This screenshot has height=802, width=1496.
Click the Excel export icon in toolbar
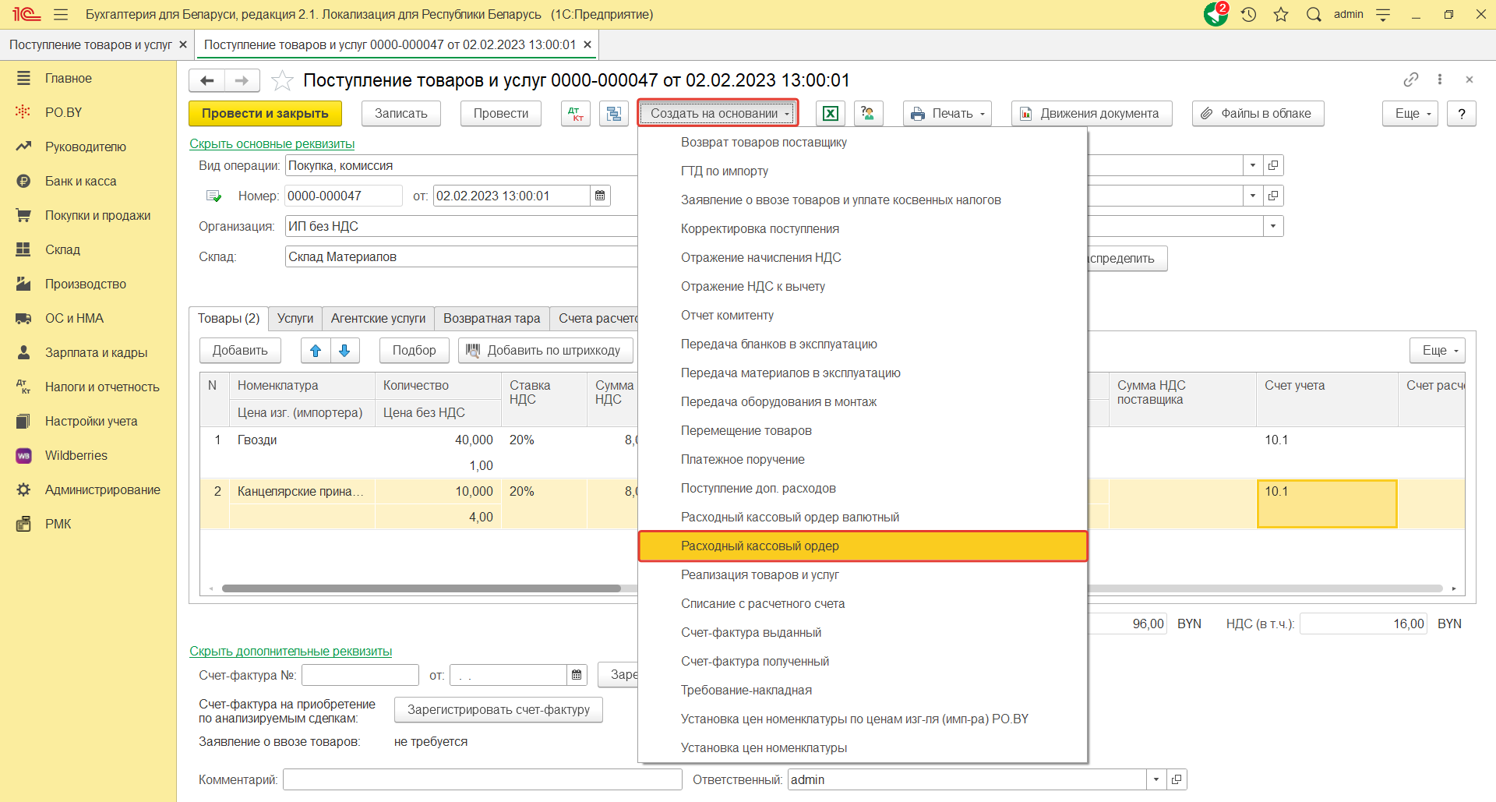(x=831, y=114)
